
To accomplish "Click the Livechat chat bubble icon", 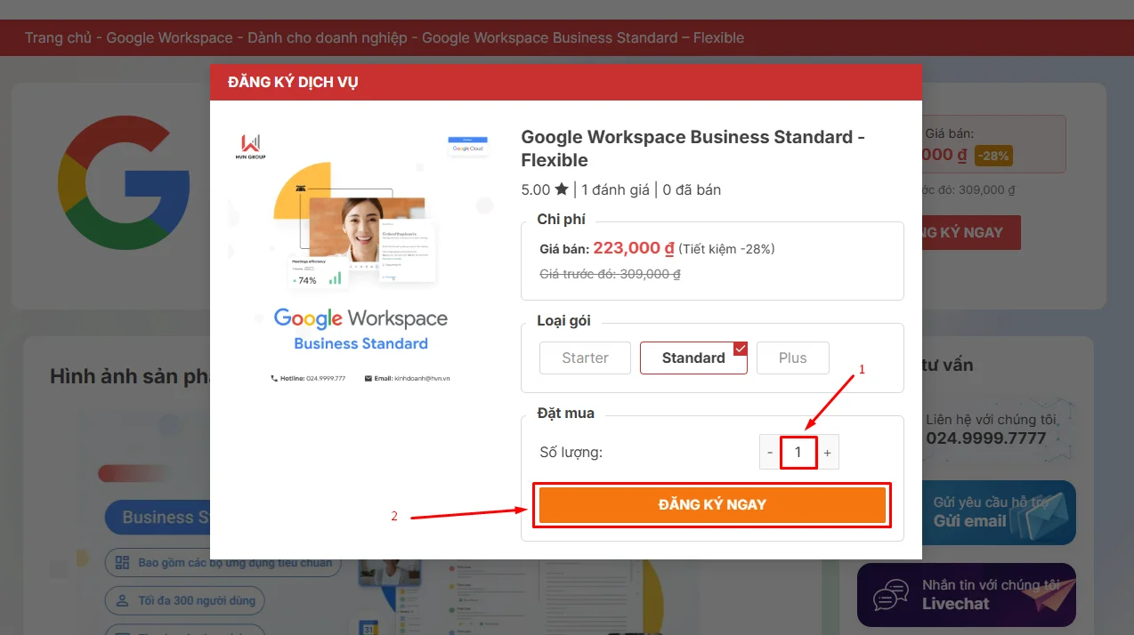I will click(891, 595).
